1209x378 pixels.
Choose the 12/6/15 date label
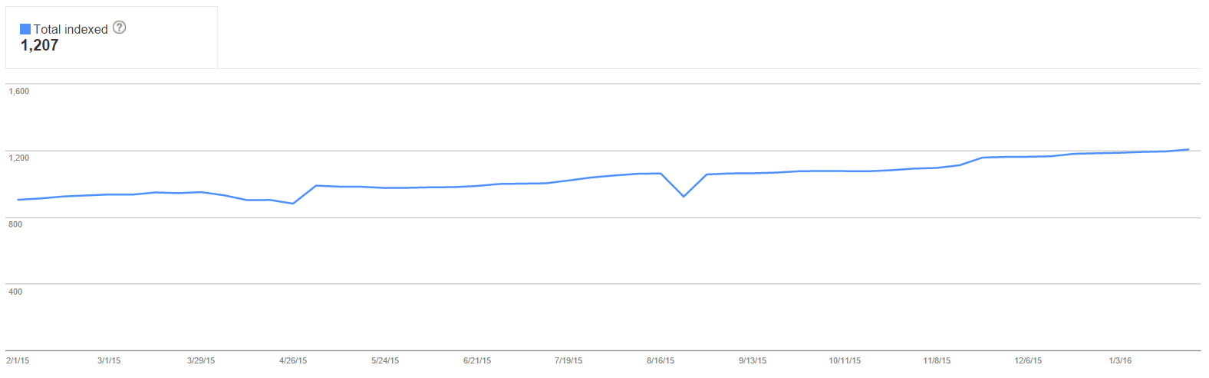click(x=1028, y=360)
